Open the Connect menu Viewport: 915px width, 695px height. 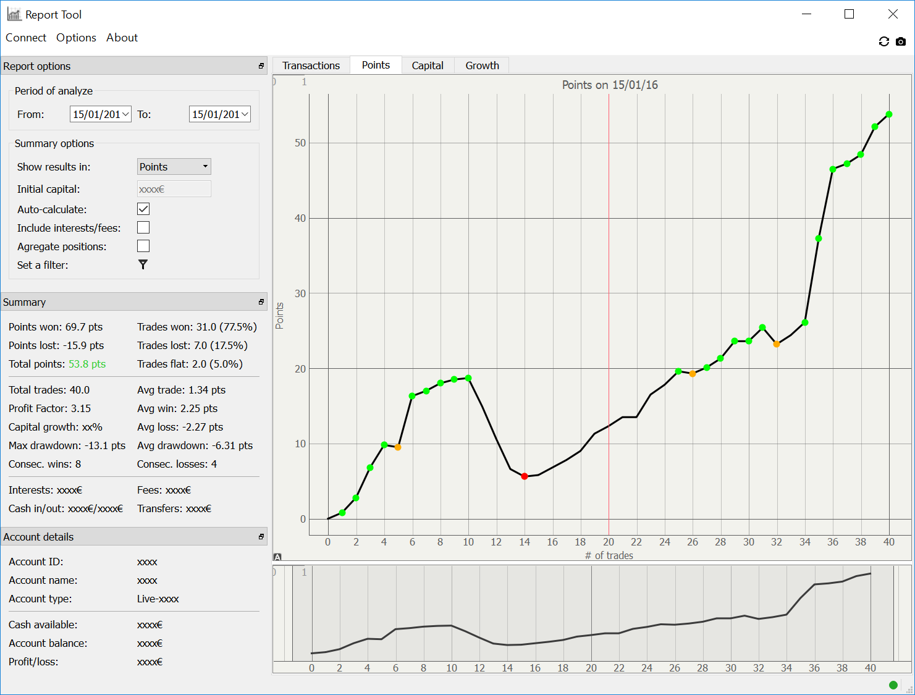[x=26, y=38]
